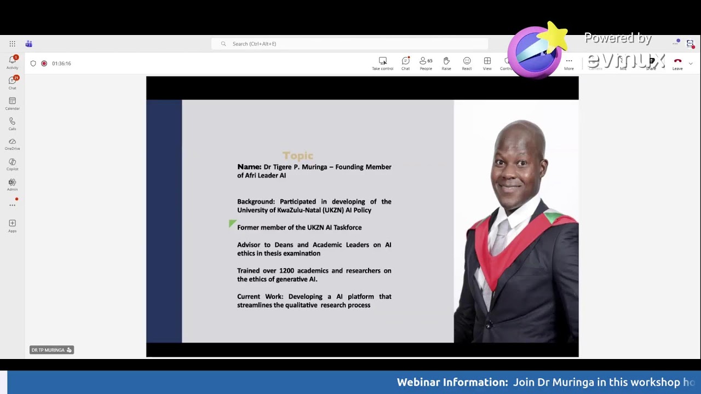701x394 pixels.
Task: Open title bar ellipsis settings menu
Action: 676,43
